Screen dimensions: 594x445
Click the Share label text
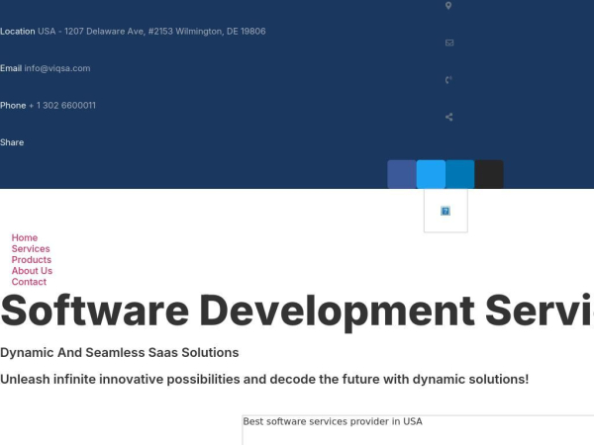point(12,142)
